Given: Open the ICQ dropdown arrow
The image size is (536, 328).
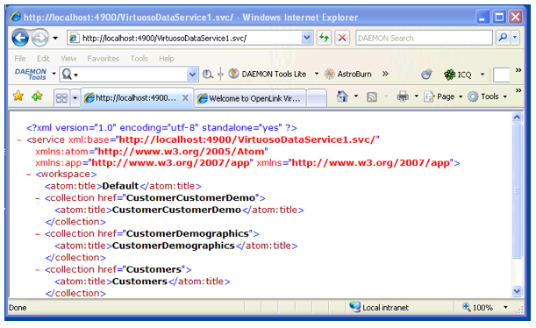Looking at the screenshot, I should coord(482,74).
